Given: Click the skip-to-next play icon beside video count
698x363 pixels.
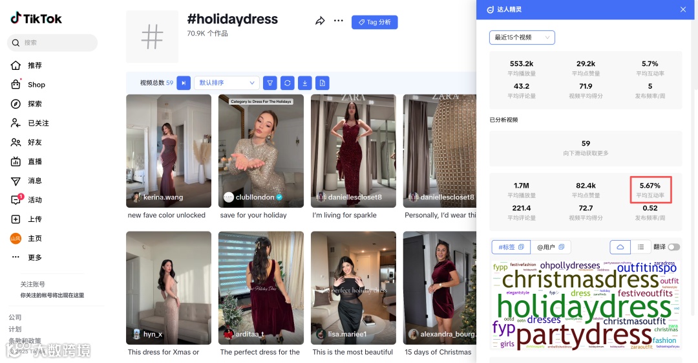Looking at the screenshot, I should pos(184,83).
